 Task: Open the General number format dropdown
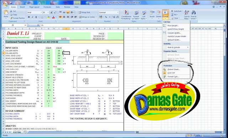point(118,13)
